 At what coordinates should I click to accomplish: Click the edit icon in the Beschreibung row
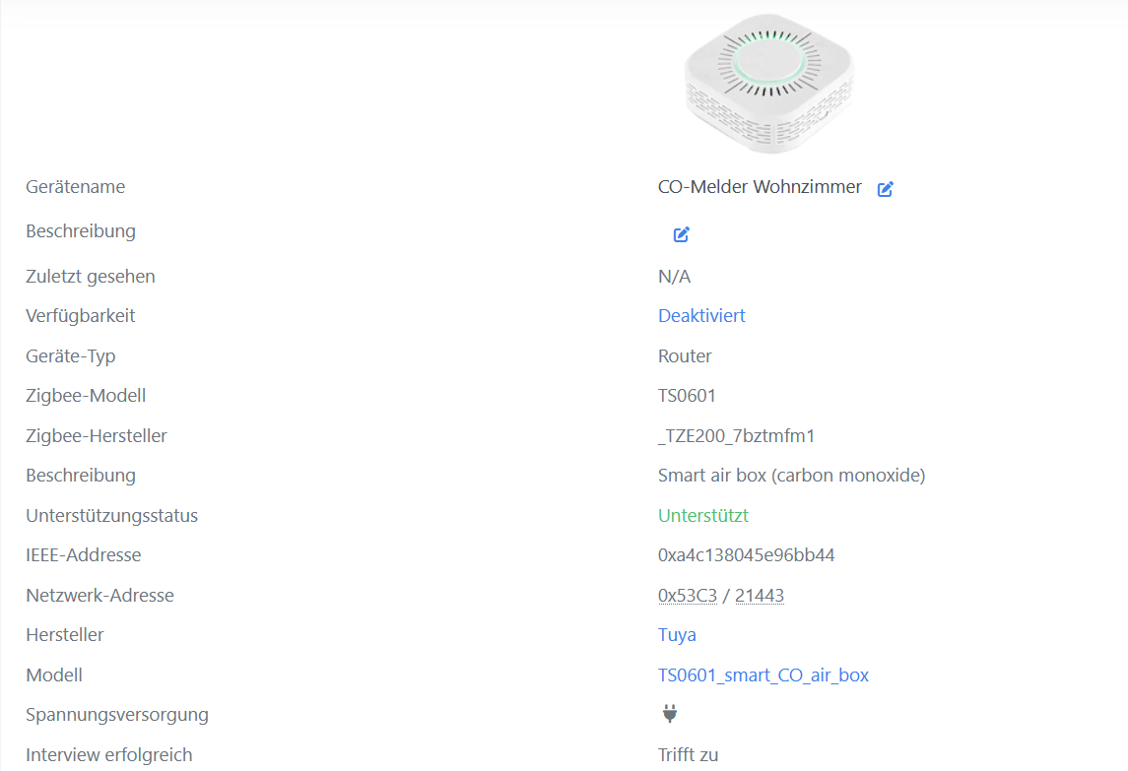click(x=682, y=234)
